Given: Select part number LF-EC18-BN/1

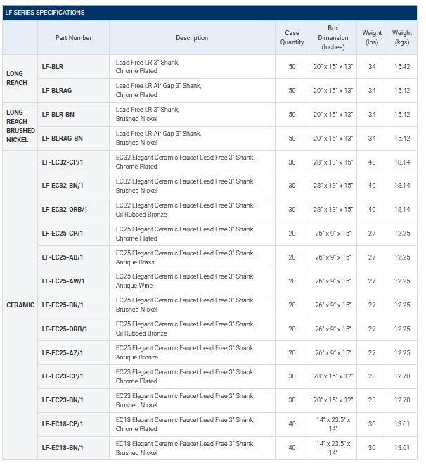Looking at the screenshot, I should [63, 448].
